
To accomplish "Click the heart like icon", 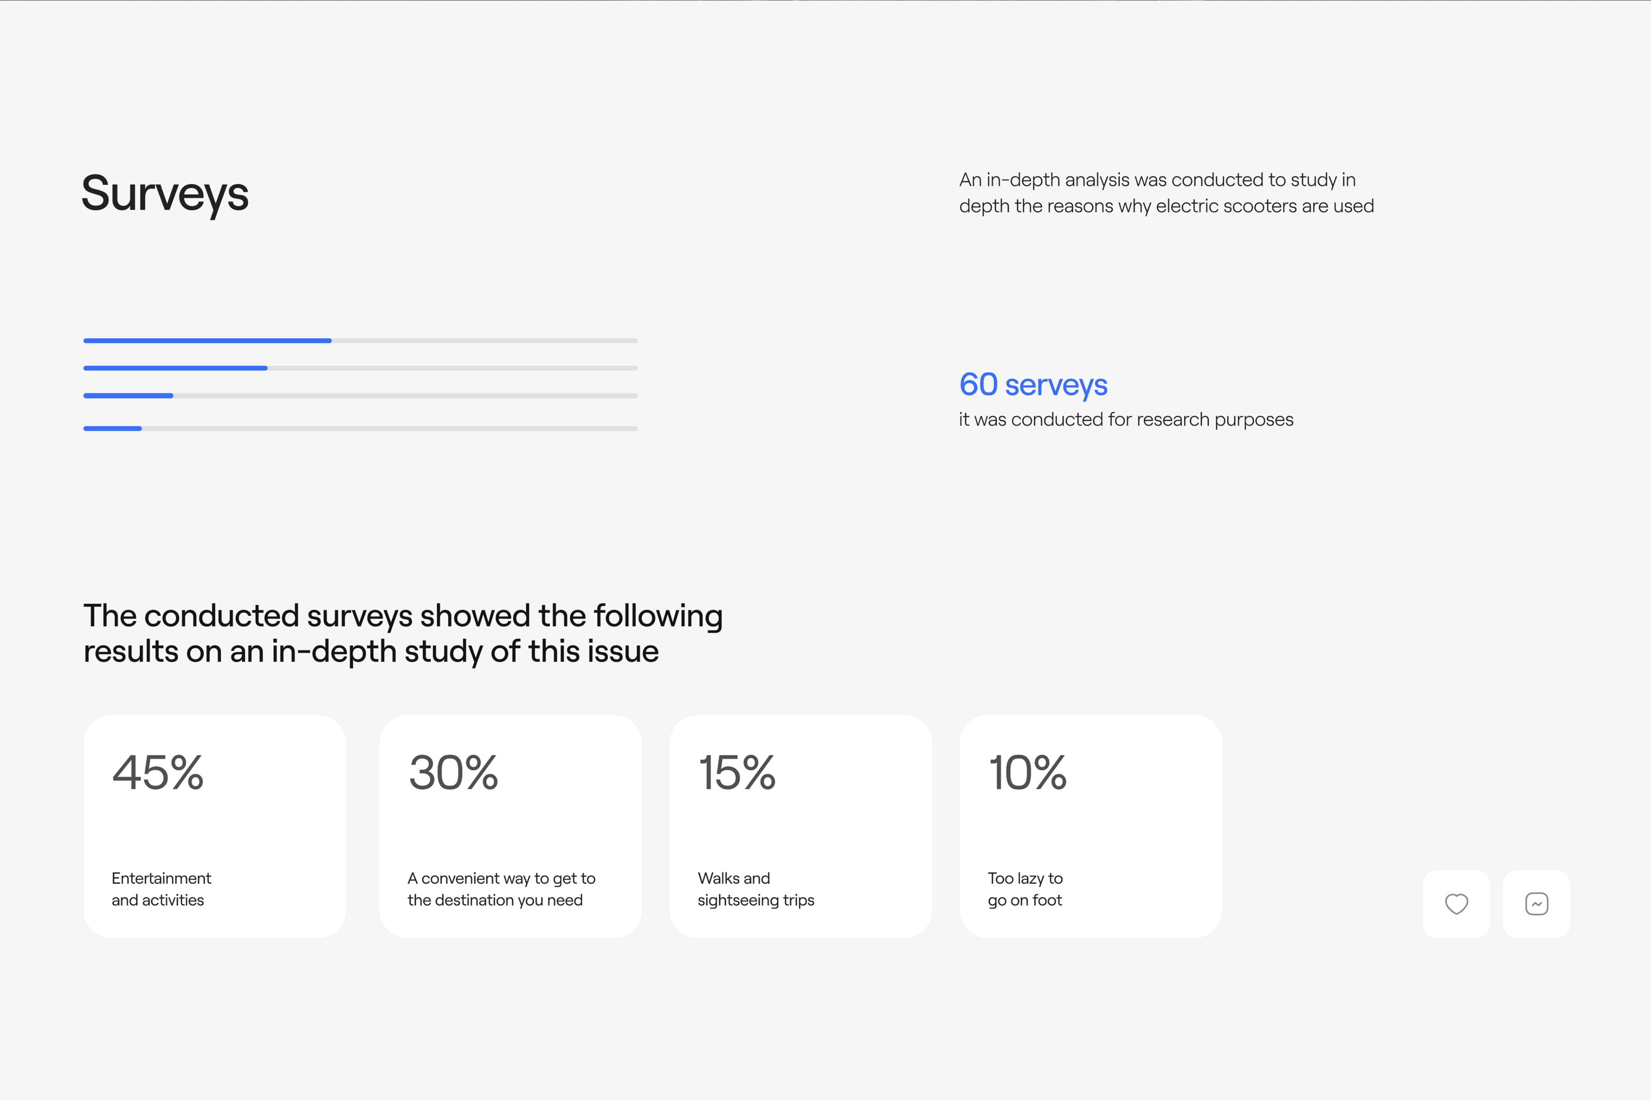I will click(1456, 904).
